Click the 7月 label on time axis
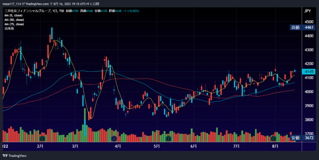The width and height of the screenshot is (319, 160). coord(236,146)
